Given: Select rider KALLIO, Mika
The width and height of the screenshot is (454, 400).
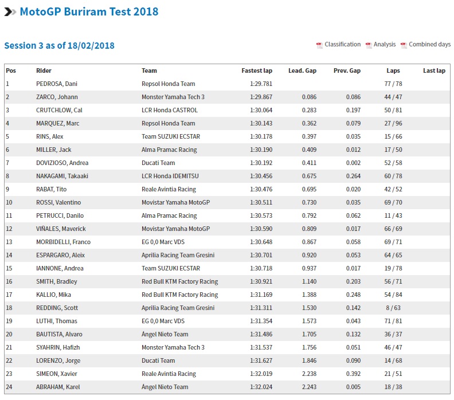Looking at the screenshot, I should click(x=53, y=295).
